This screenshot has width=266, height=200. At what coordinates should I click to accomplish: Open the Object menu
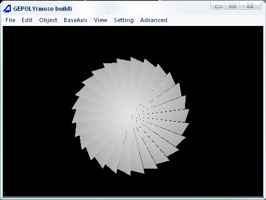(x=48, y=20)
